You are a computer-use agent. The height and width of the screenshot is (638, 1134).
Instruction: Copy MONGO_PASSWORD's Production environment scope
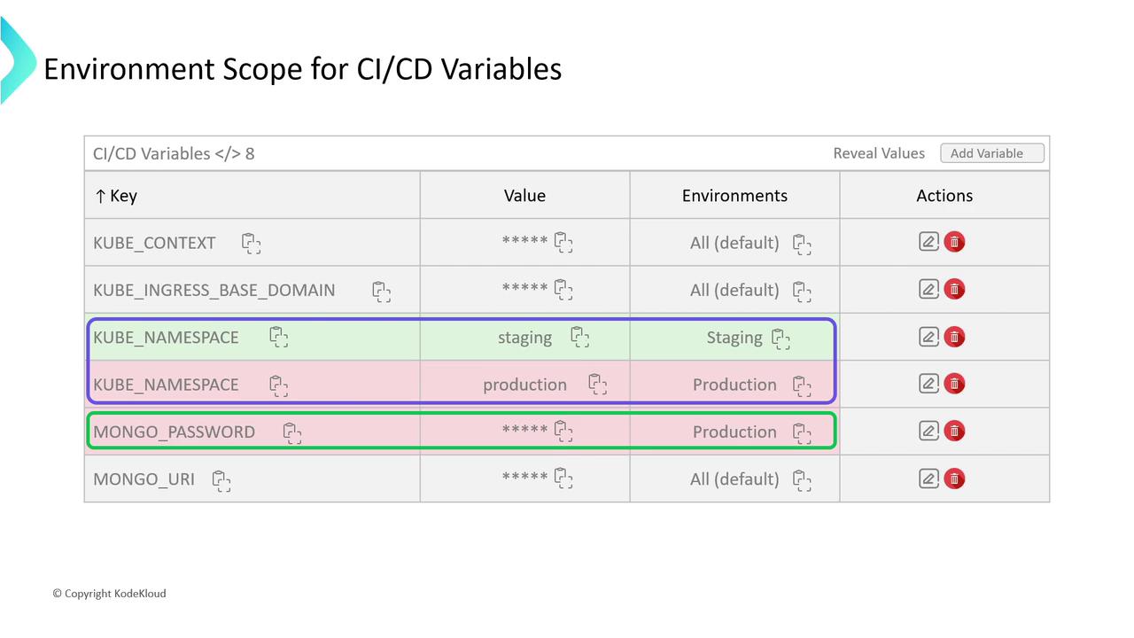coord(802,432)
